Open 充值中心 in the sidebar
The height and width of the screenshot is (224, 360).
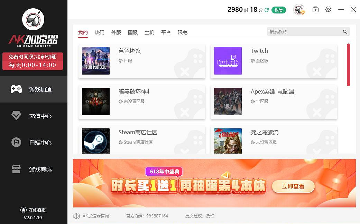34,116
